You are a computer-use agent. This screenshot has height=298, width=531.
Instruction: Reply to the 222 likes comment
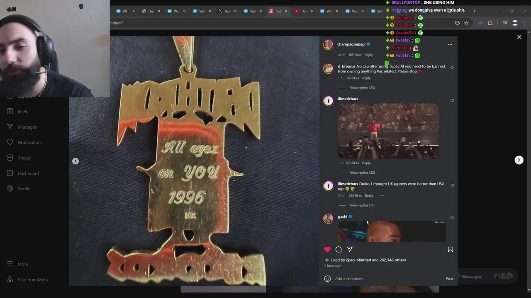pyautogui.click(x=369, y=195)
